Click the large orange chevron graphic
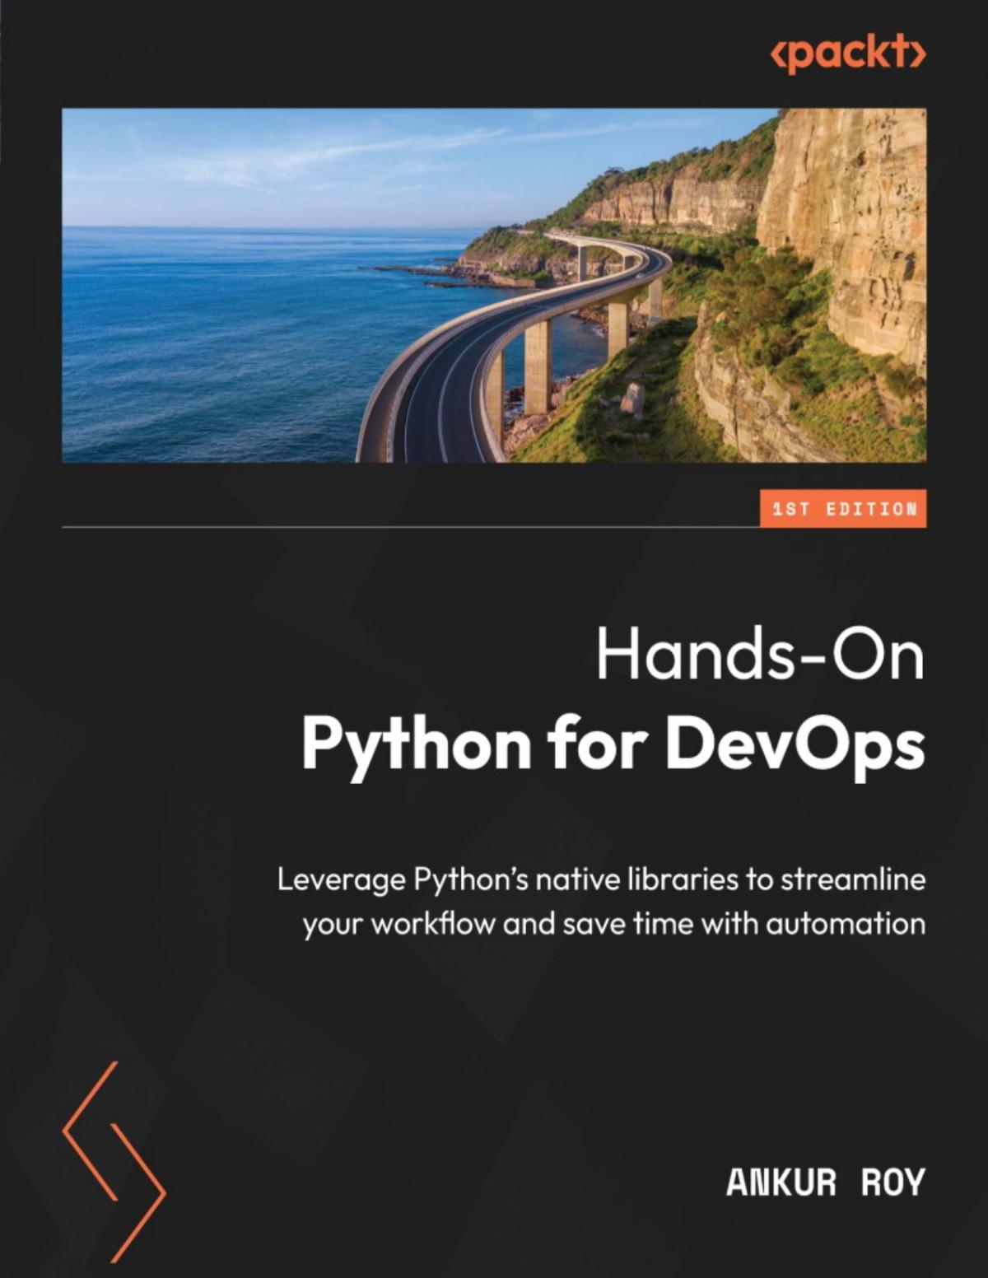 114,1161
